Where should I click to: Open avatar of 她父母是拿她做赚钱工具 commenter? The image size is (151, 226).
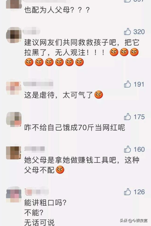coord(14,153)
